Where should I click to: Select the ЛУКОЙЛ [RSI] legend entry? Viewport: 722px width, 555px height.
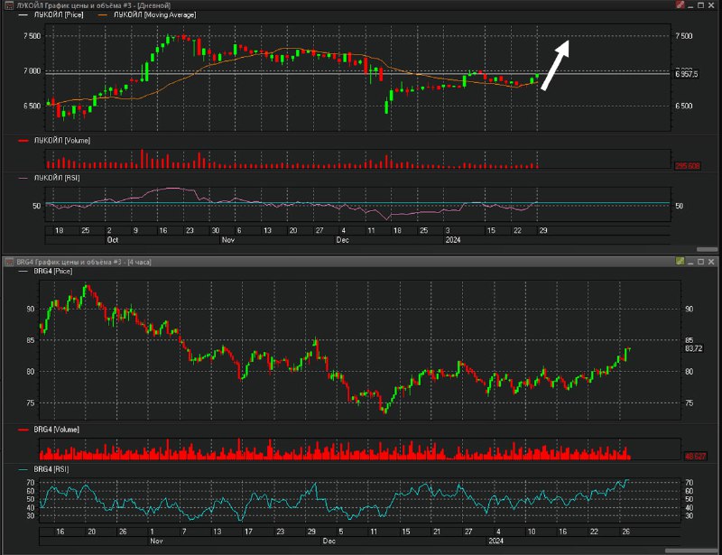coord(57,178)
